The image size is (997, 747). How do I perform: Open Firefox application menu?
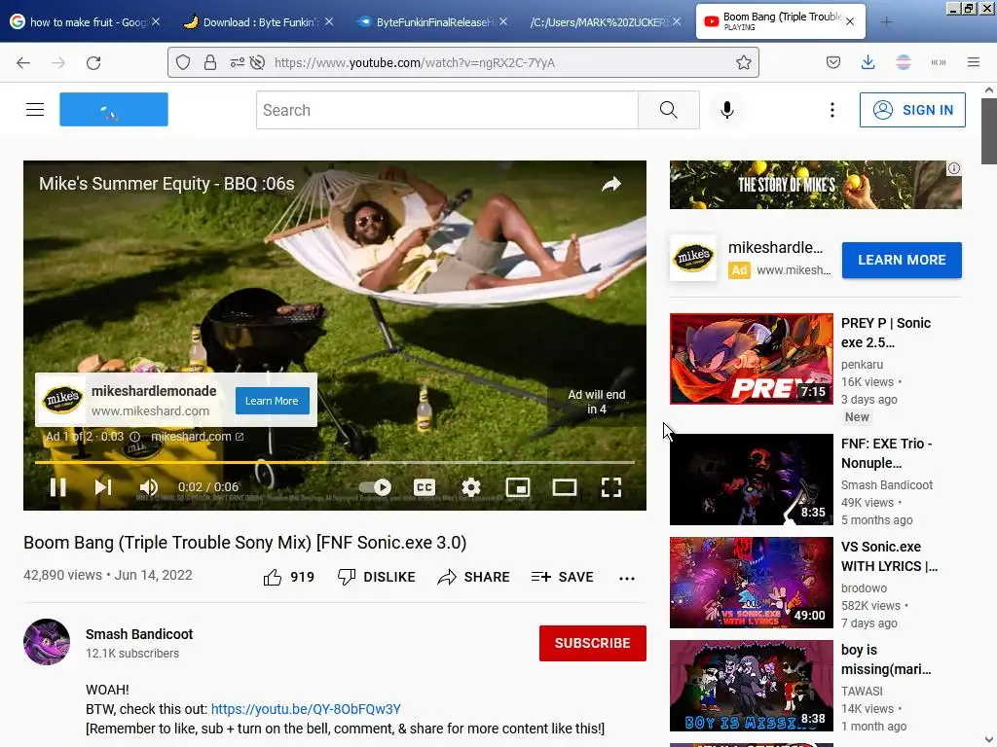tap(974, 62)
